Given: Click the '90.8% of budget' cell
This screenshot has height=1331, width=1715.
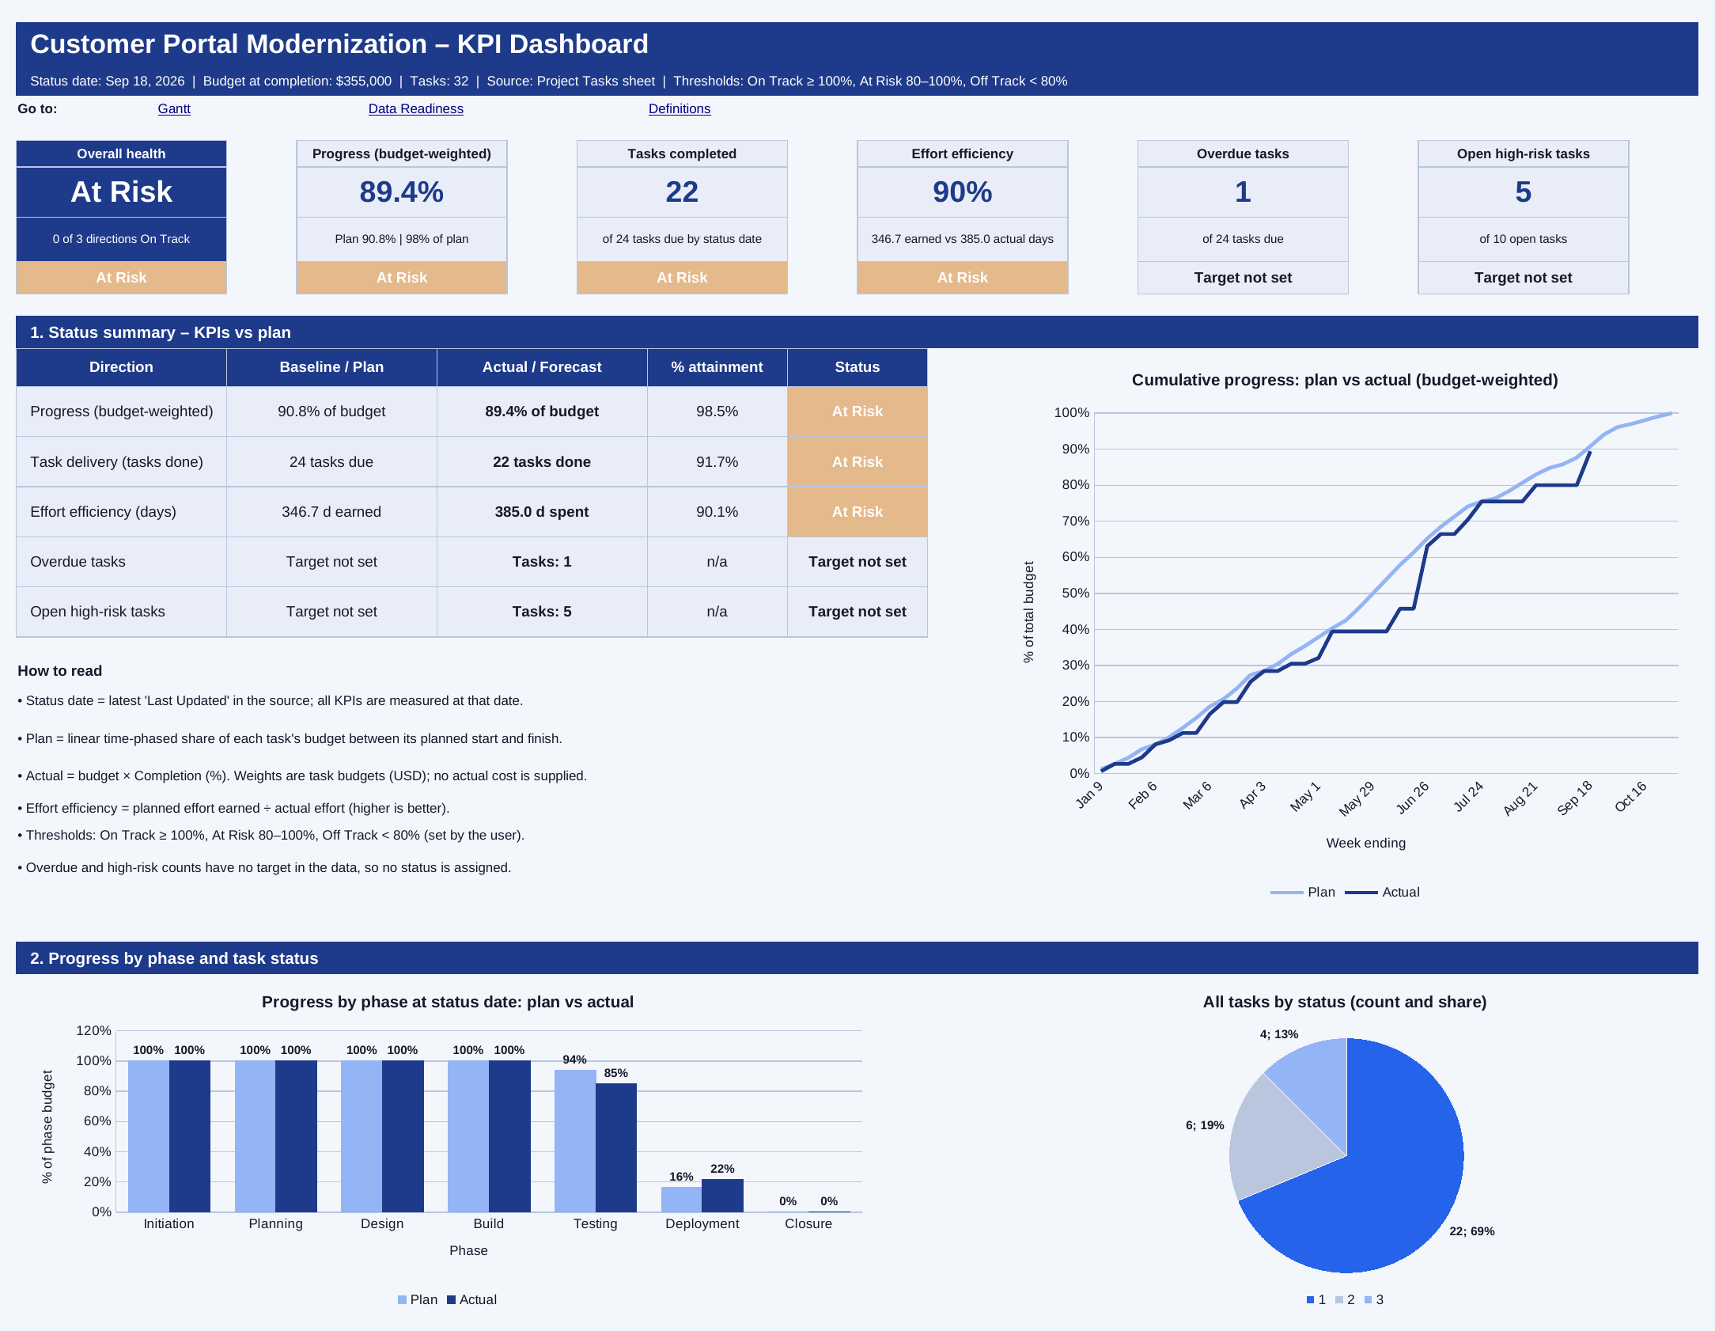Looking at the screenshot, I should [x=331, y=411].
